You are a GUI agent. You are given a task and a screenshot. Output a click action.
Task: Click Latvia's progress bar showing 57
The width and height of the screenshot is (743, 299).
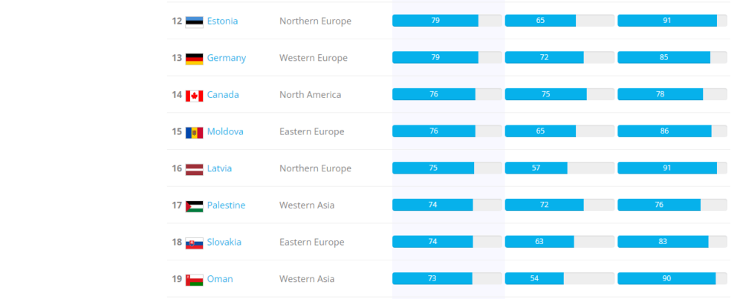coord(559,168)
